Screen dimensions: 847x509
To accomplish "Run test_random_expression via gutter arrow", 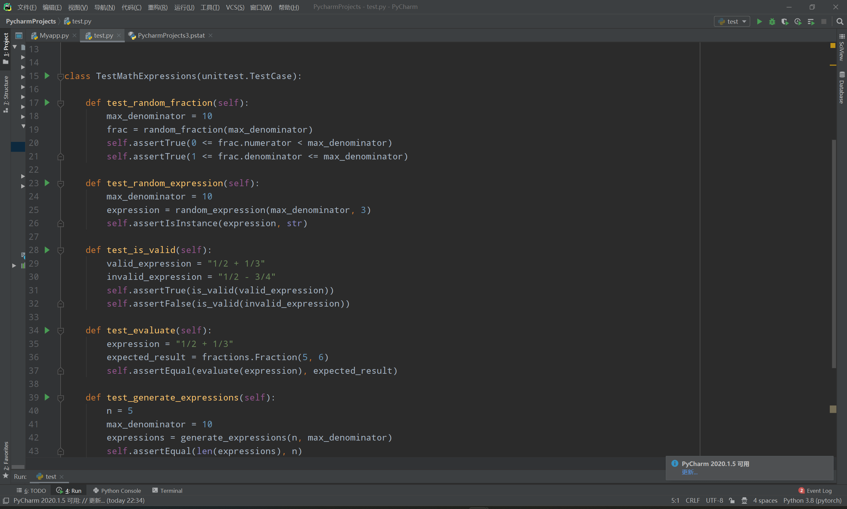I will (x=47, y=183).
